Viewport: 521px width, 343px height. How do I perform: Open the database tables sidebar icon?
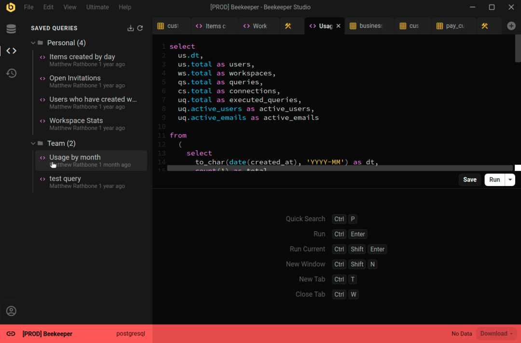(x=11, y=29)
